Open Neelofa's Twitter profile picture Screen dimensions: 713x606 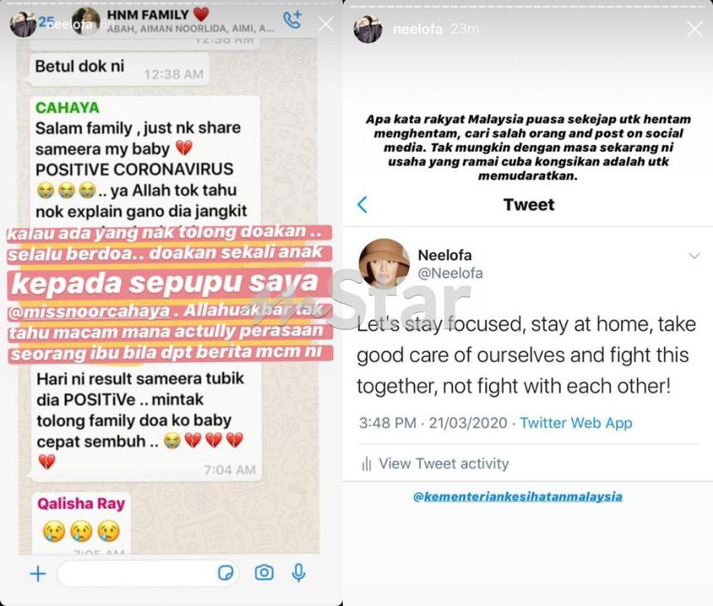(x=384, y=264)
